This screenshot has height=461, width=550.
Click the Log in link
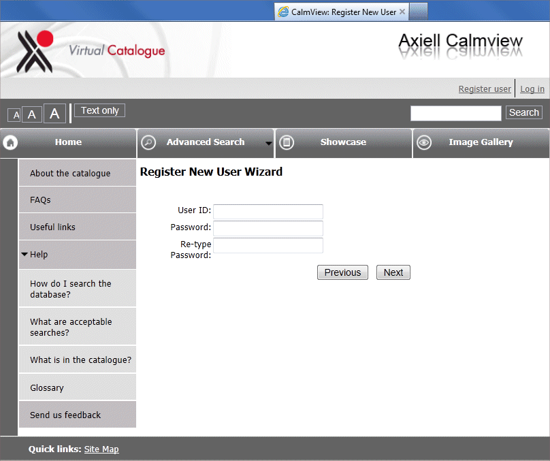click(x=532, y=89)
